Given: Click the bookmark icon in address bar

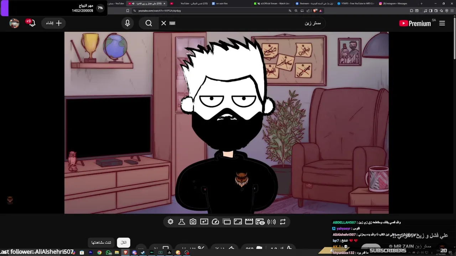Looking at the screenshot, I should [128, 11].
